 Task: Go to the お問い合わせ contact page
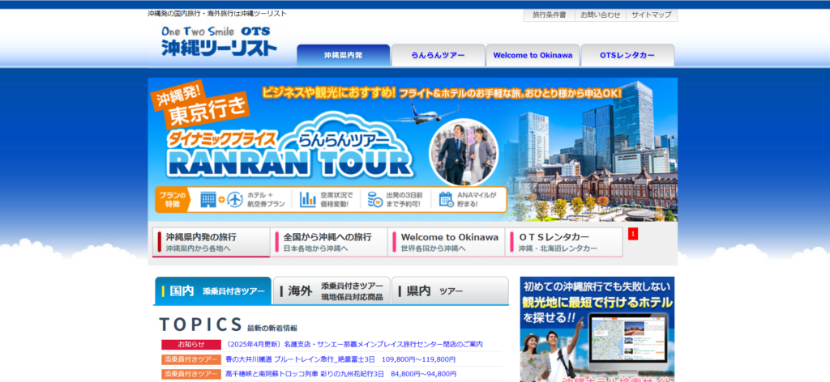click(600, 15)
